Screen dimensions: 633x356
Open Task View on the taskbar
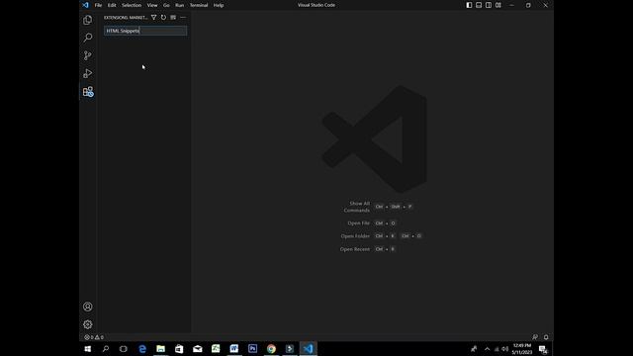point(124,349)
